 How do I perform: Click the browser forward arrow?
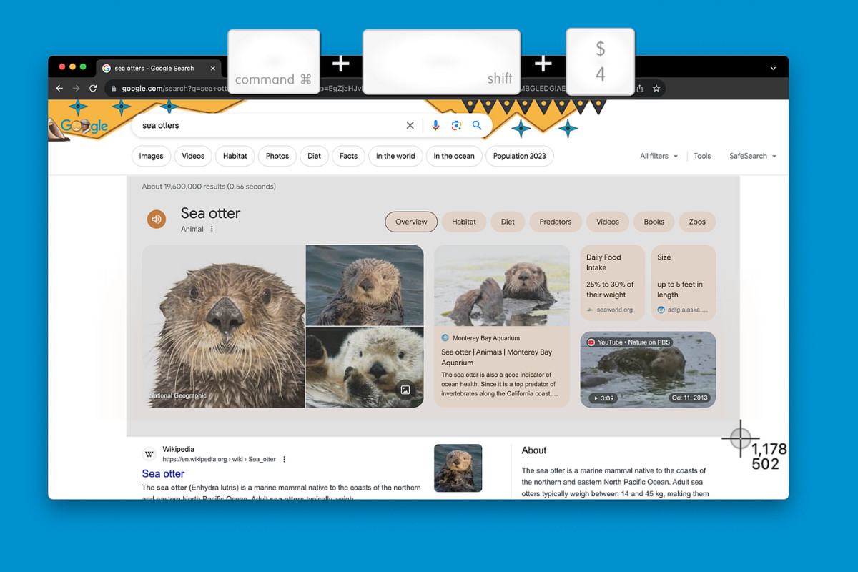click(77, 88)
